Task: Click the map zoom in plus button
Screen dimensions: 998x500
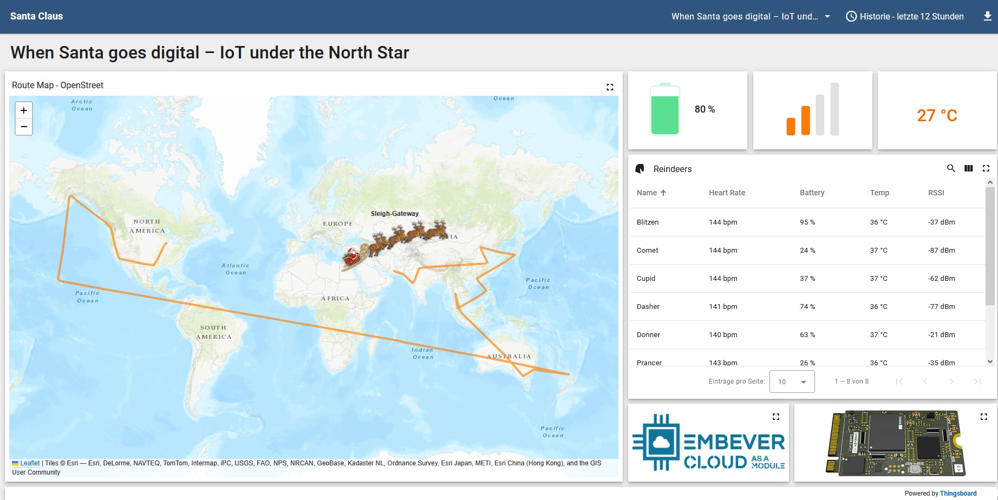Action: (x=24, y=110)
